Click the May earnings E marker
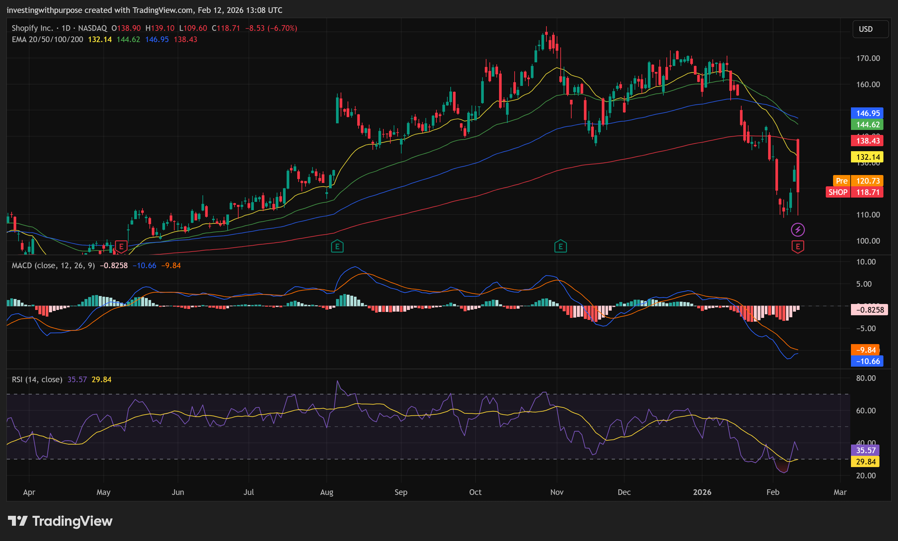This screenshot has width=898, height=541. point(121,246)
